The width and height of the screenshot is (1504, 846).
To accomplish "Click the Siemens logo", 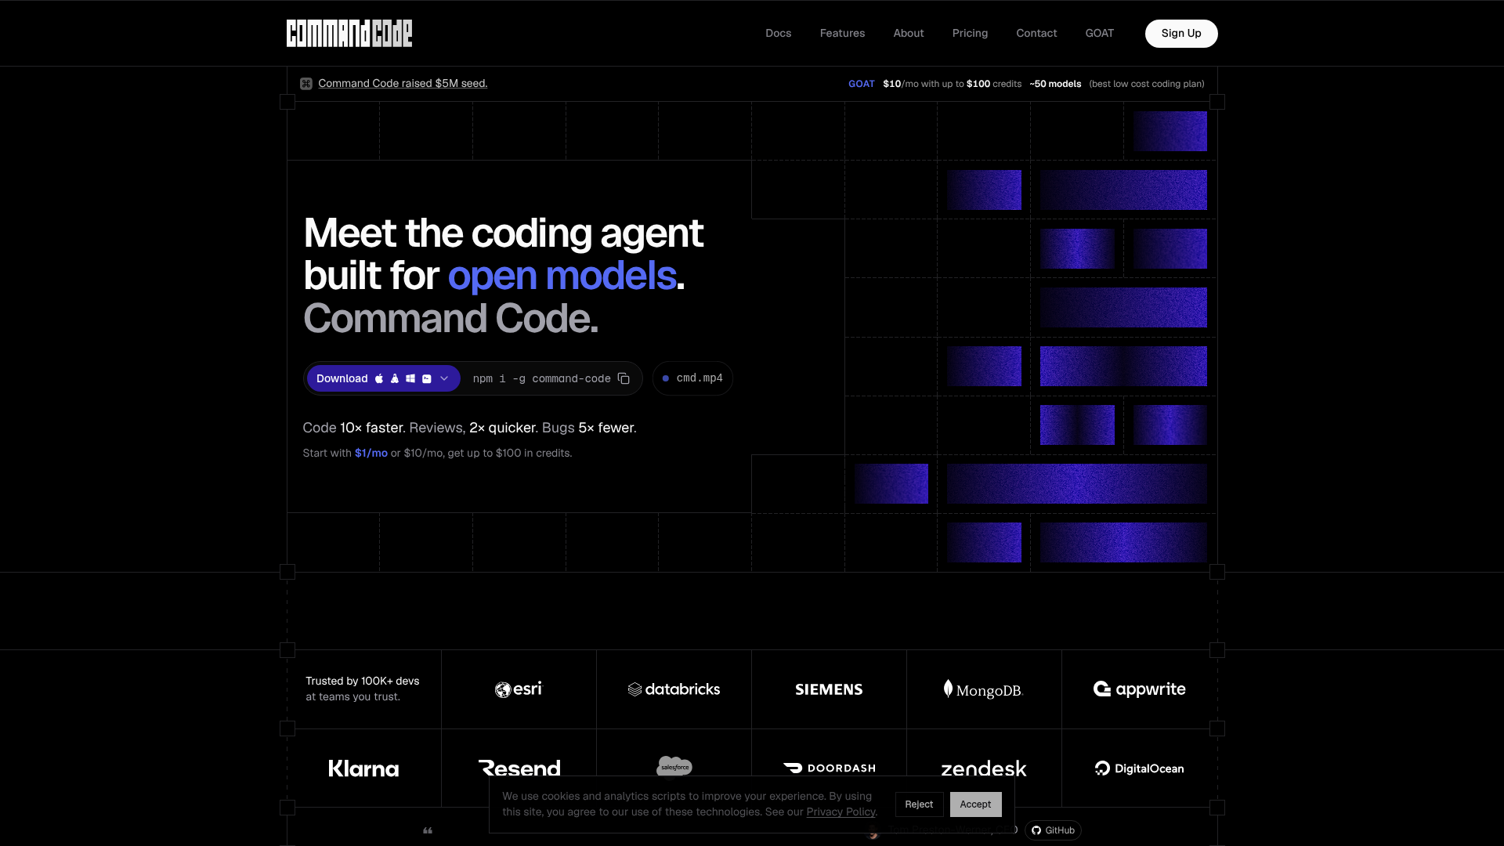I will click(829, 689).
